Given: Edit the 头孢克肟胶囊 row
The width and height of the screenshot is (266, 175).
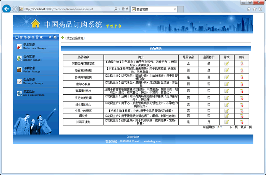Looking at the screenshot, I should click(x=227, y=98).
